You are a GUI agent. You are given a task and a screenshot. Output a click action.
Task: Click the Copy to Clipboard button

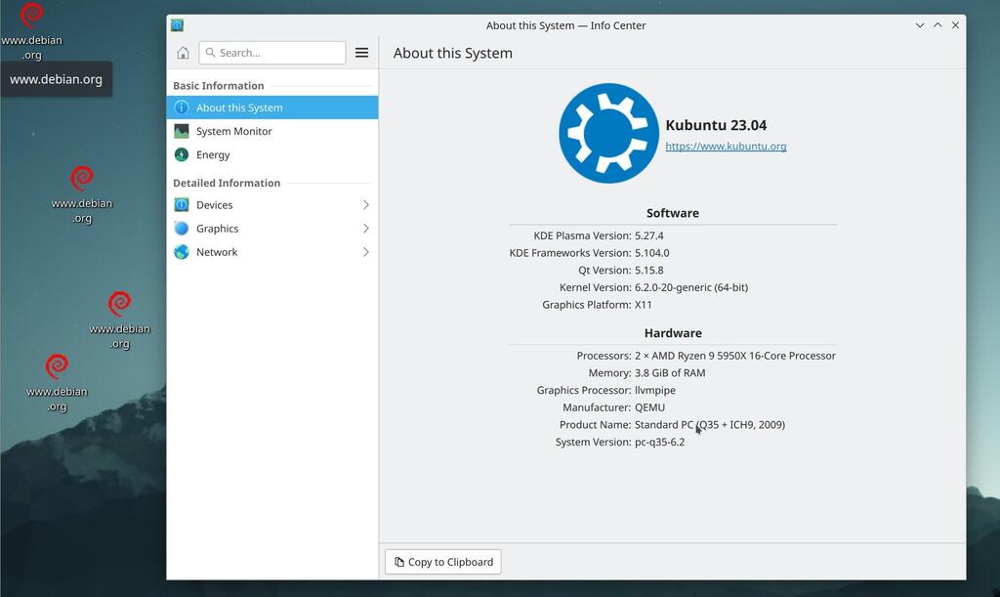pos(443,562)
